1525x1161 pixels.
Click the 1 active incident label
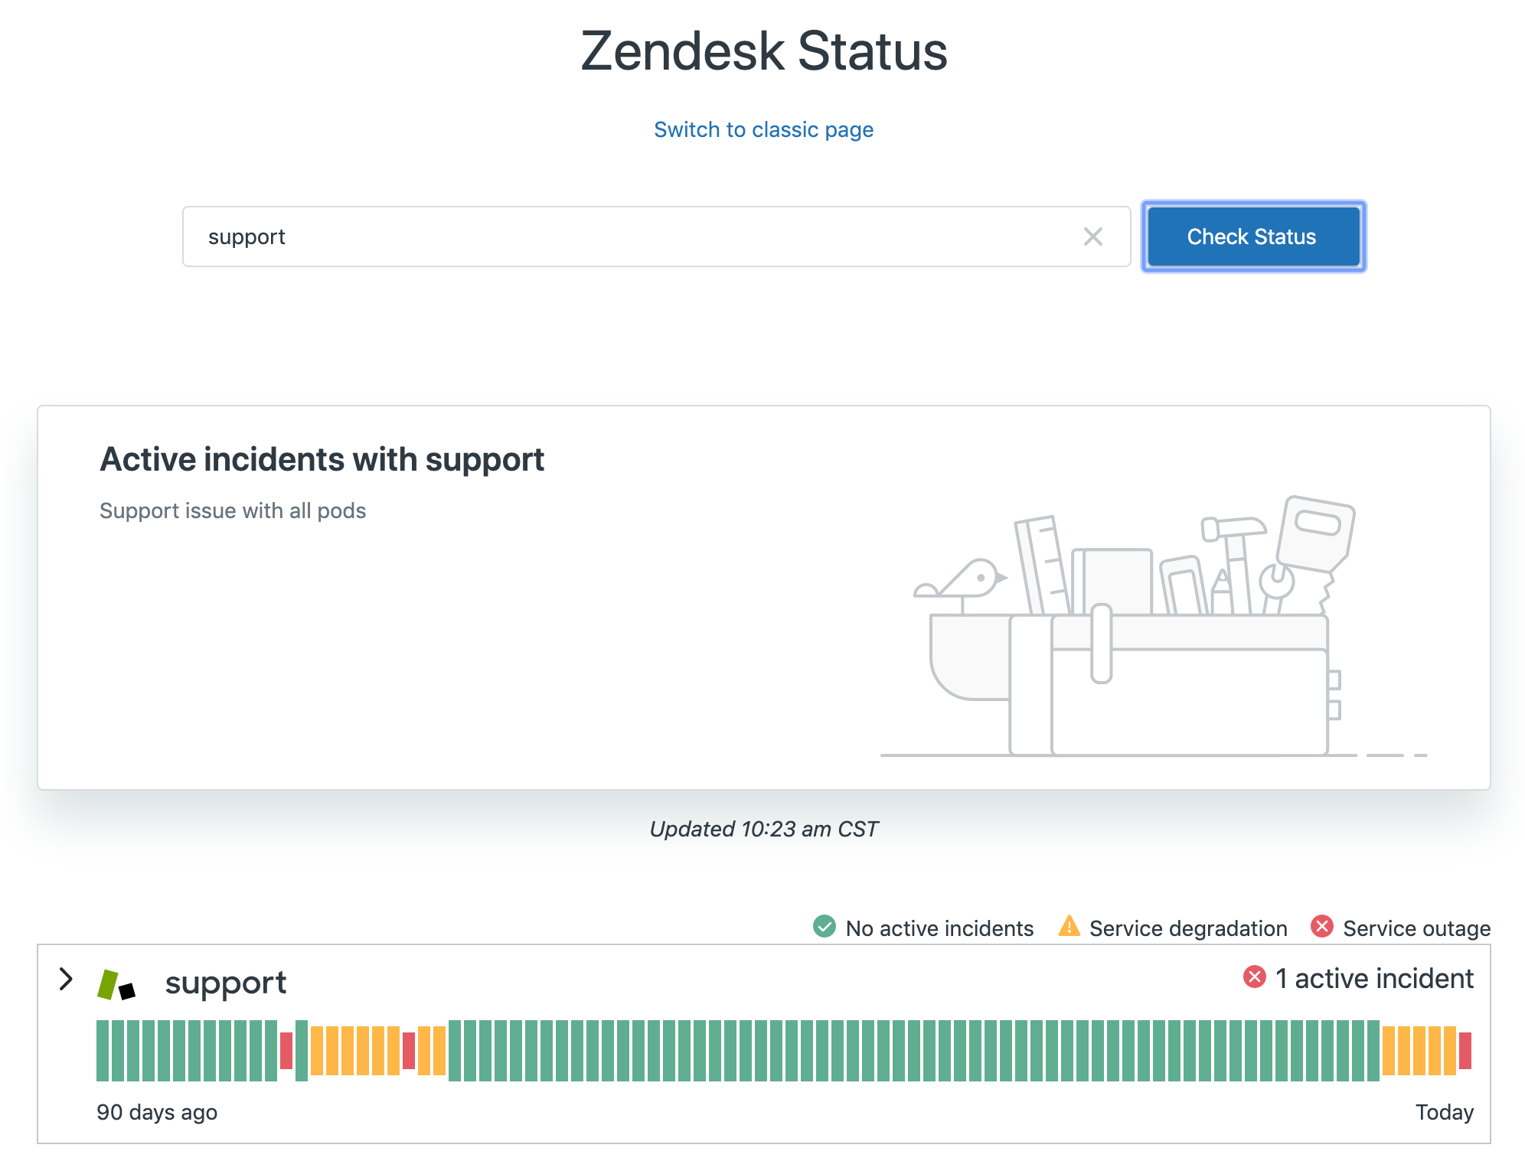tap(1374, 978)
